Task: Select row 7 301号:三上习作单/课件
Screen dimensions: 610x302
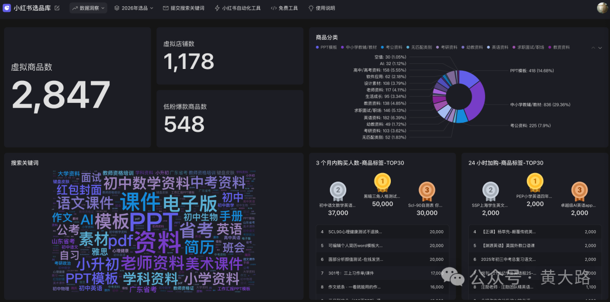Action: coord(382,273)
